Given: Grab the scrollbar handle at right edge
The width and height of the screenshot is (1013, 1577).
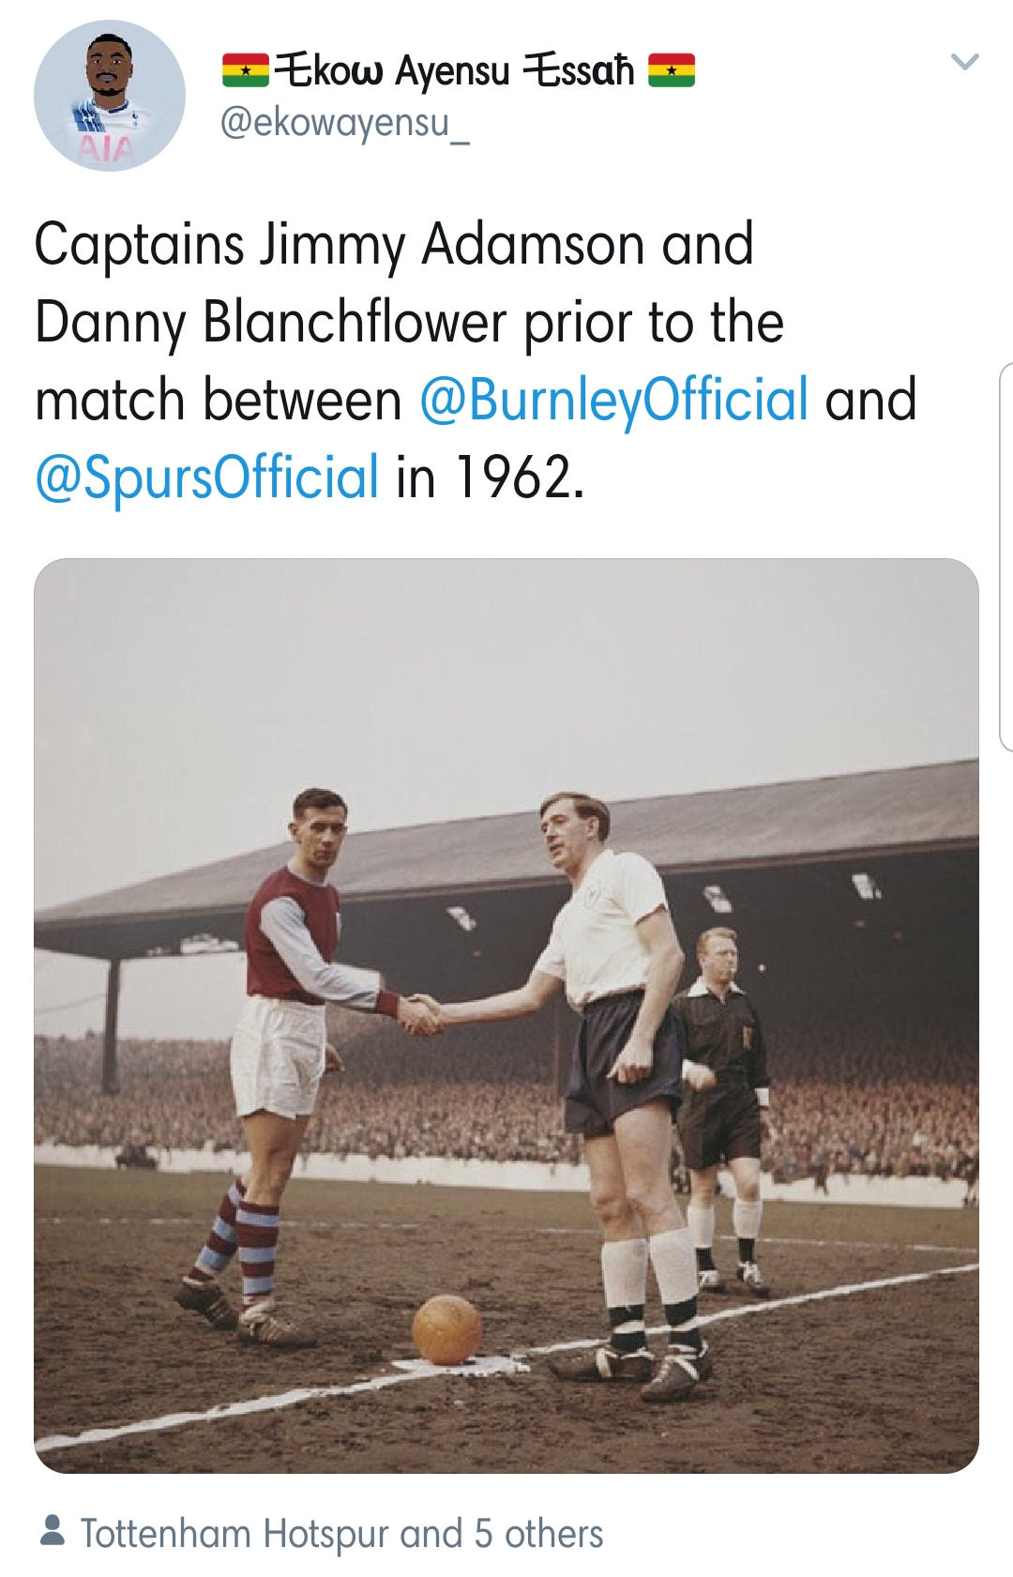Looking at the screenshot, I should tap(1006, 556).
